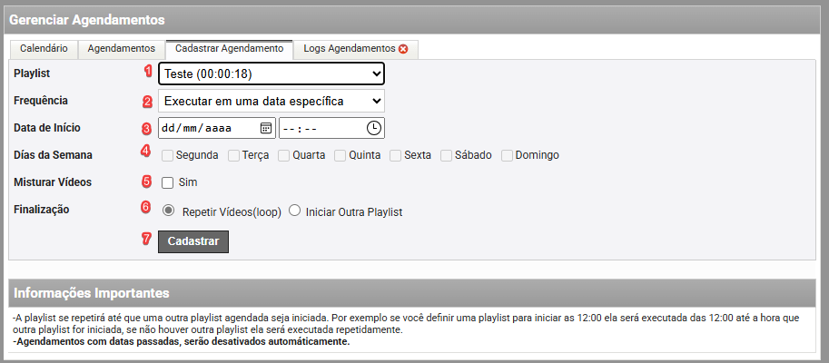Open the Agendamentos tab

pyautogui.click(x=122, y=49)
